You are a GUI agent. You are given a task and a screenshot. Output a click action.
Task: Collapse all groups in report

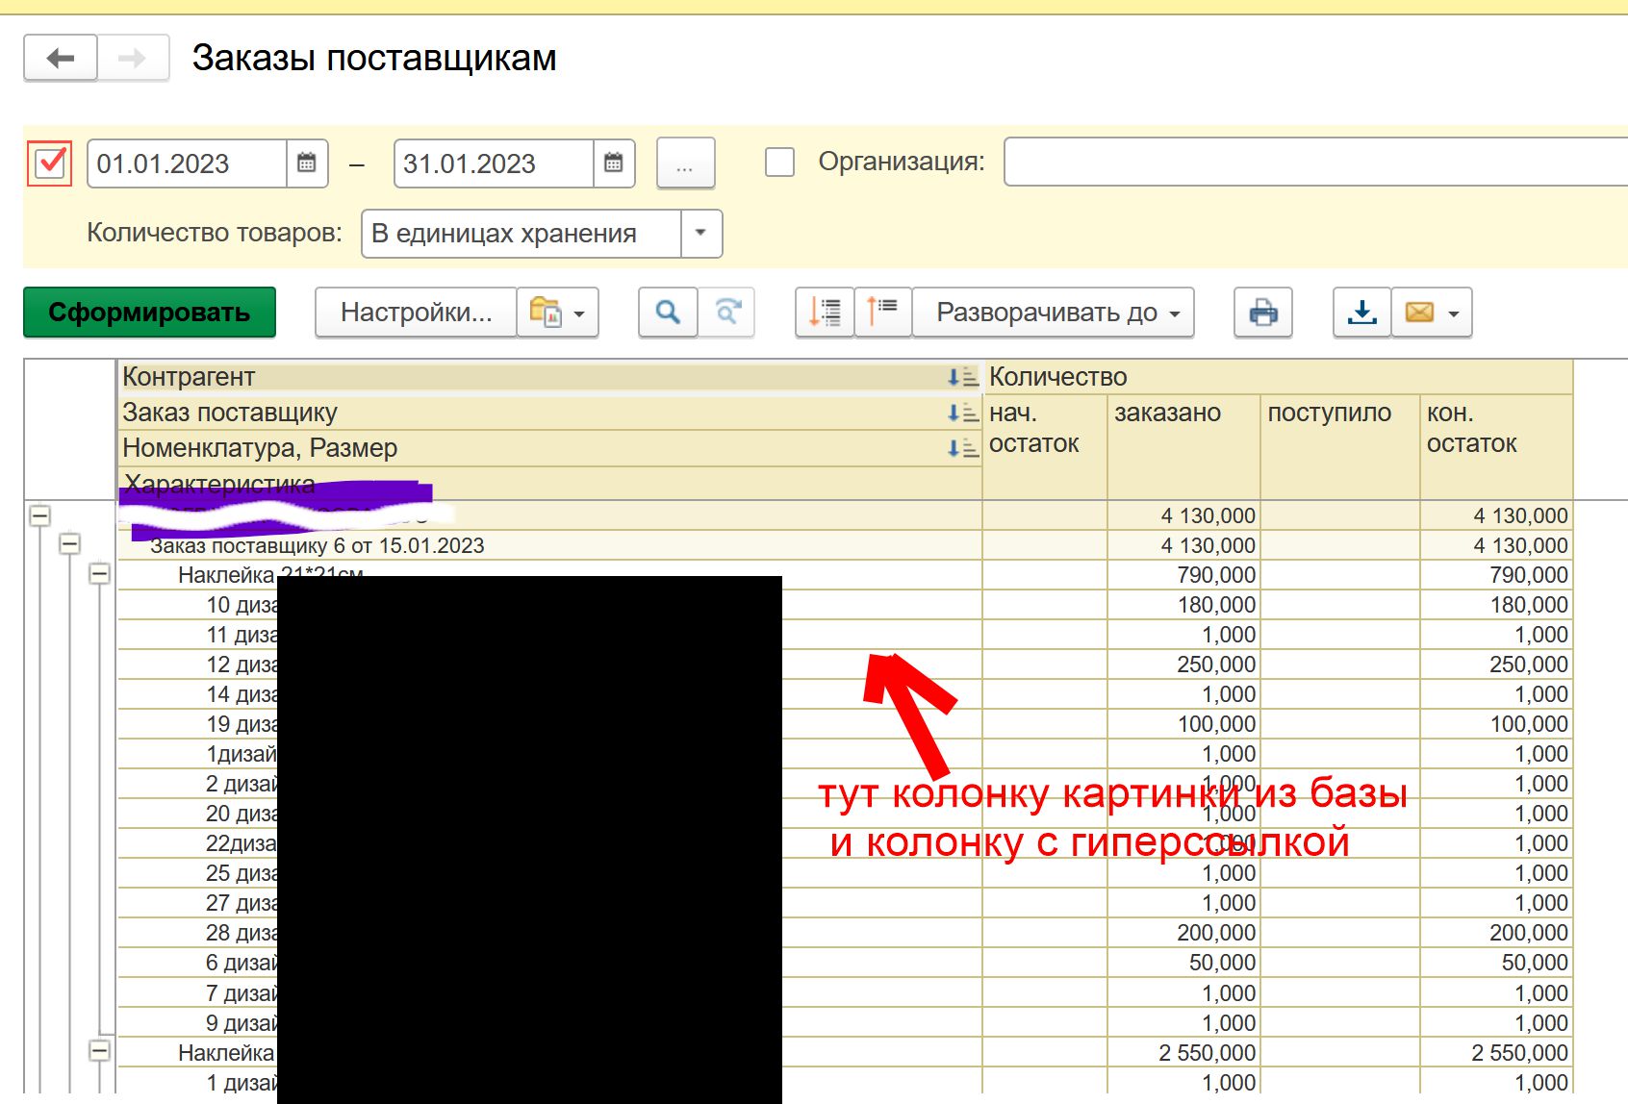tap(882, 313)
